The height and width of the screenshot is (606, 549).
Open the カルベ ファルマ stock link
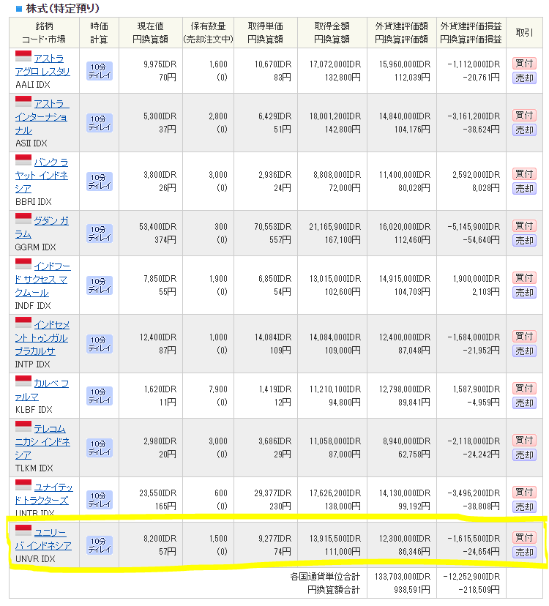pyautogui.click(x=42, y=390)
